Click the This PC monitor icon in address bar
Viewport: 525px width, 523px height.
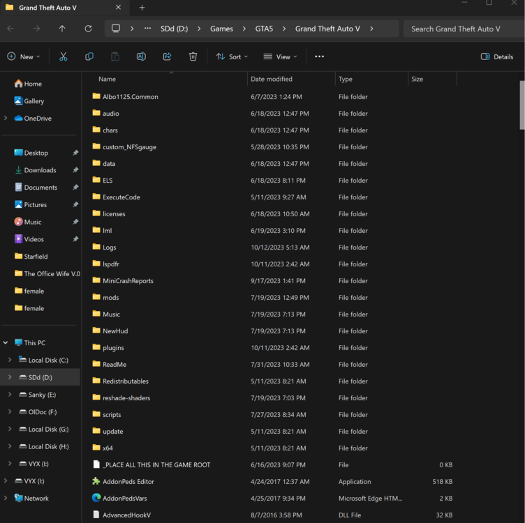(116, 29)
